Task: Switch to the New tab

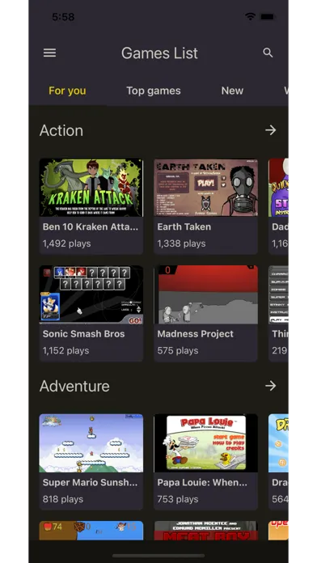Action: 232,91
